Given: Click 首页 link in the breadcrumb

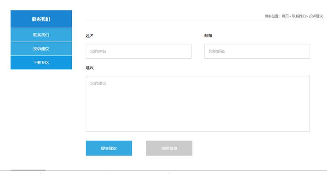Looking at the screenshot, I should [x=285, y=16].
